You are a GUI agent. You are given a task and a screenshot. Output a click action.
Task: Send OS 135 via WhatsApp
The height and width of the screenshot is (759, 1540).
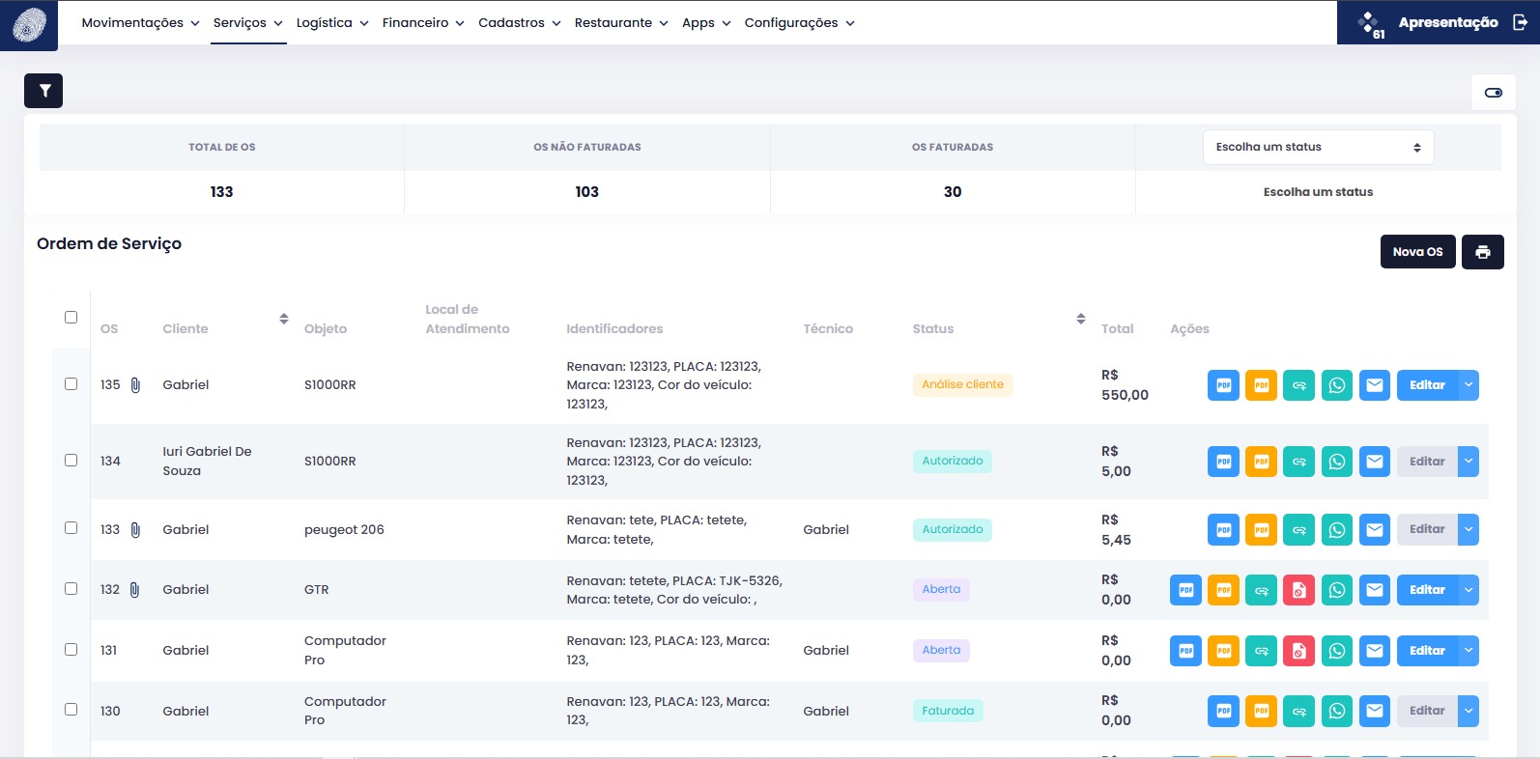1337,385
